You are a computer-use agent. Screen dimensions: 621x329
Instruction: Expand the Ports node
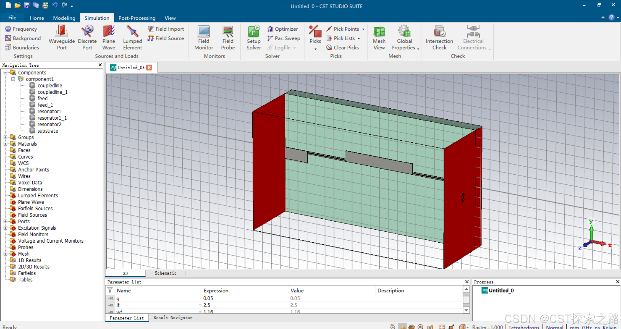click(x=5, y=221)
